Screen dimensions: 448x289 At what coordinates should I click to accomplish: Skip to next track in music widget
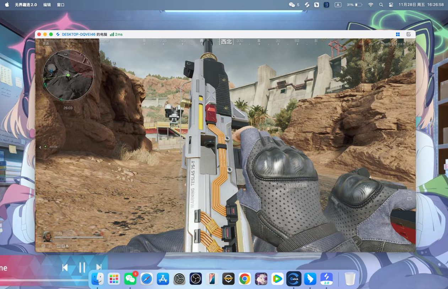point(99,267)
